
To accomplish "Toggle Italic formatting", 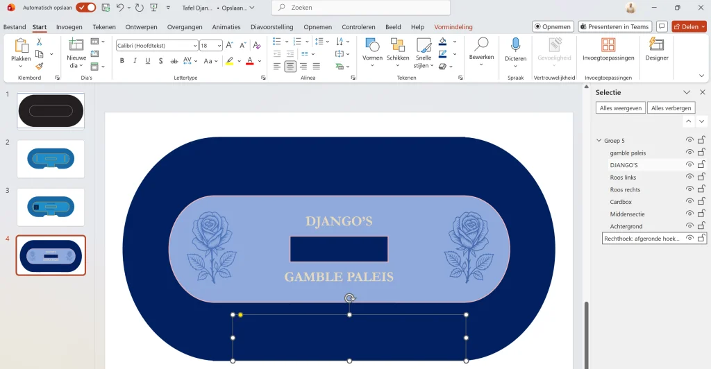I will 135,60.
